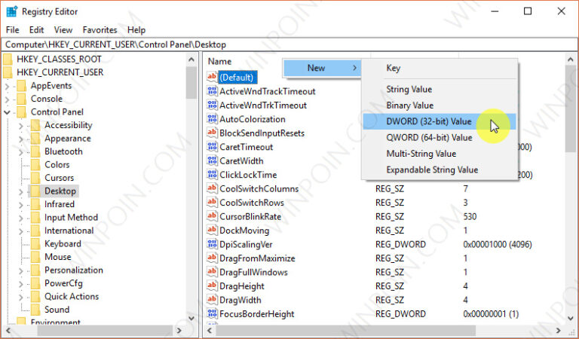Open the Favorites menu
This screenshot has height=339, width=579.
[100, 30]
